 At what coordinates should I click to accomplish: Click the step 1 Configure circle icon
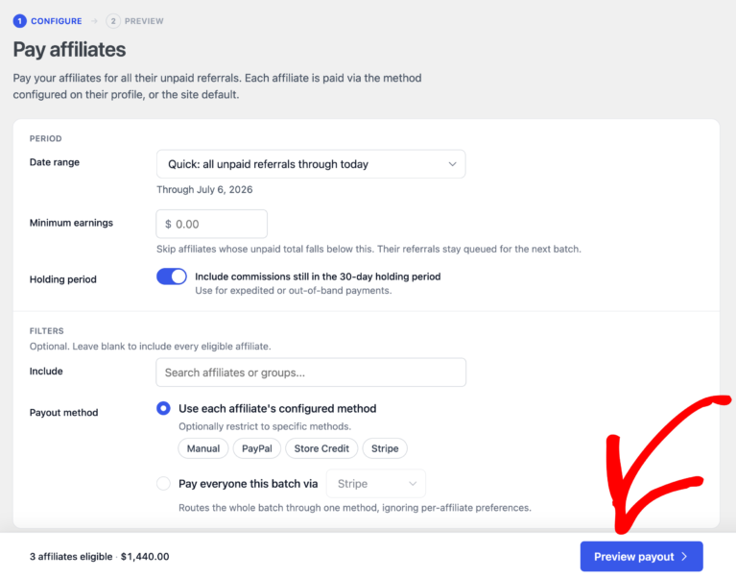pyautogui.click(x=20, y=21)
